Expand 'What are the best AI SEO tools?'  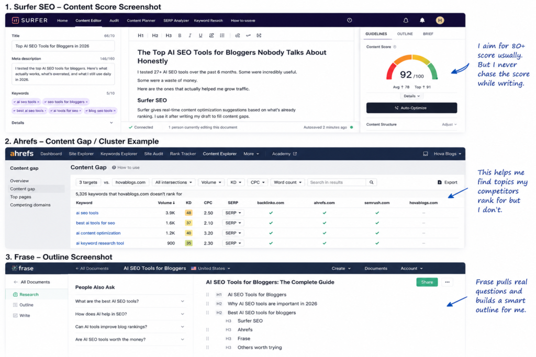[x=130, y=302]
